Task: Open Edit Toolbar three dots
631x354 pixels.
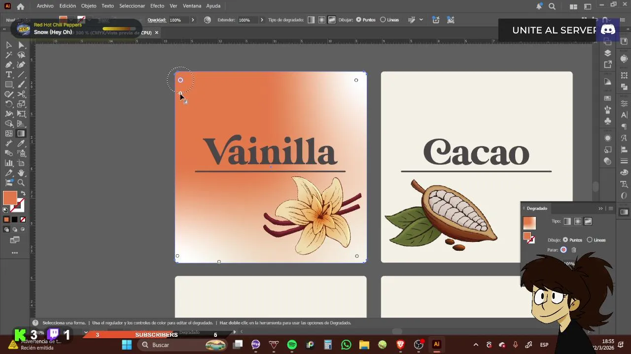Action: click(15, 253)
